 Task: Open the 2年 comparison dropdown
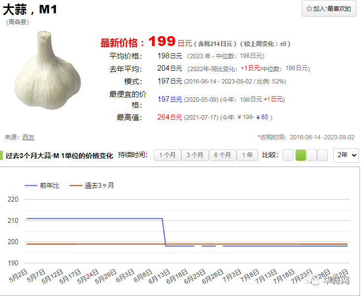tap(346, 155)
